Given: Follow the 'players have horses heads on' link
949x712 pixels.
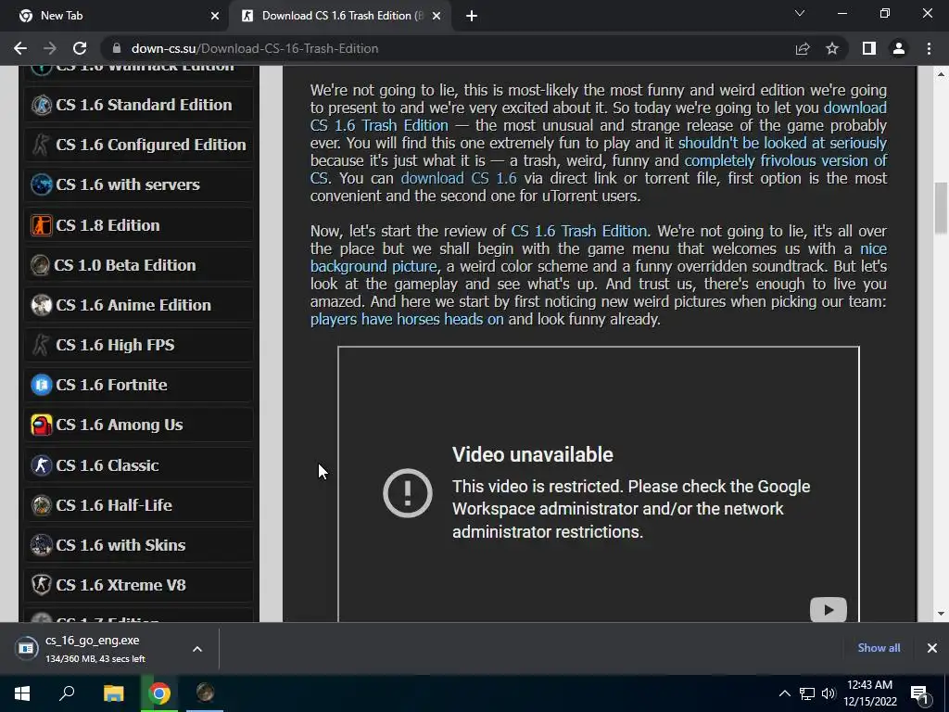Looking at the screenshot, I should pos(407,319).
